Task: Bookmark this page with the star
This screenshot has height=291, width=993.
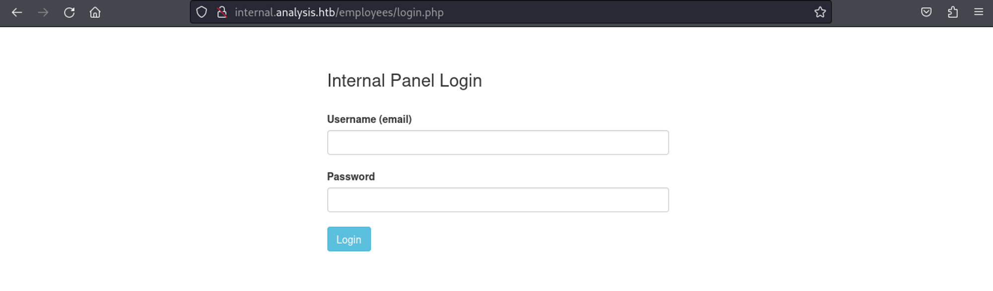Action: pyautogui.click(x=820, y=12)
